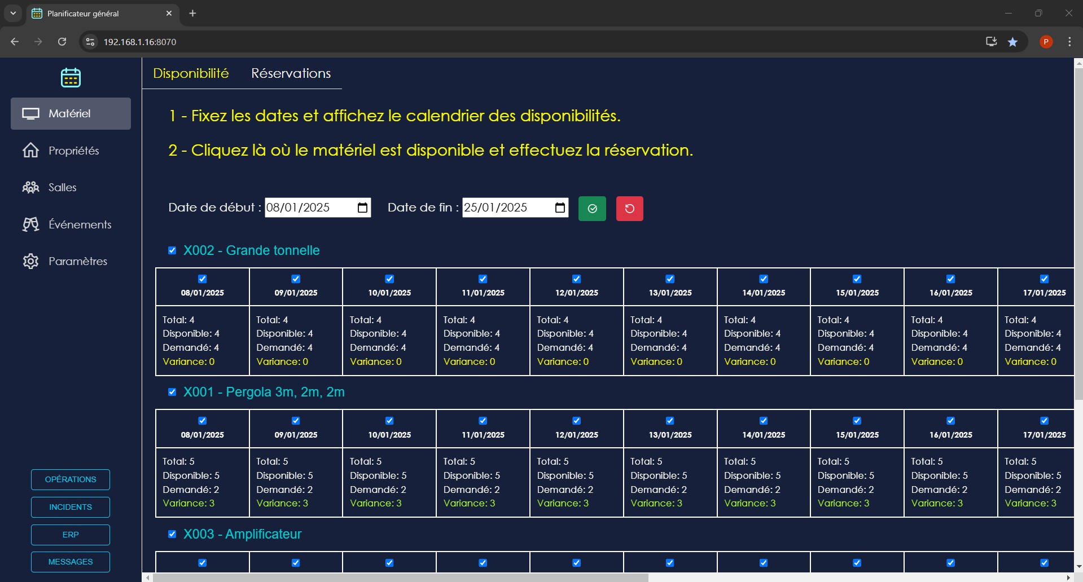Click Pergola cell under 08/01/2025
Viewport: 1083px width, 582px height.
[202, 482]
